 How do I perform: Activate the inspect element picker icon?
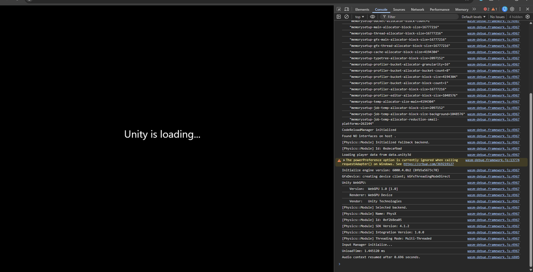339,9
